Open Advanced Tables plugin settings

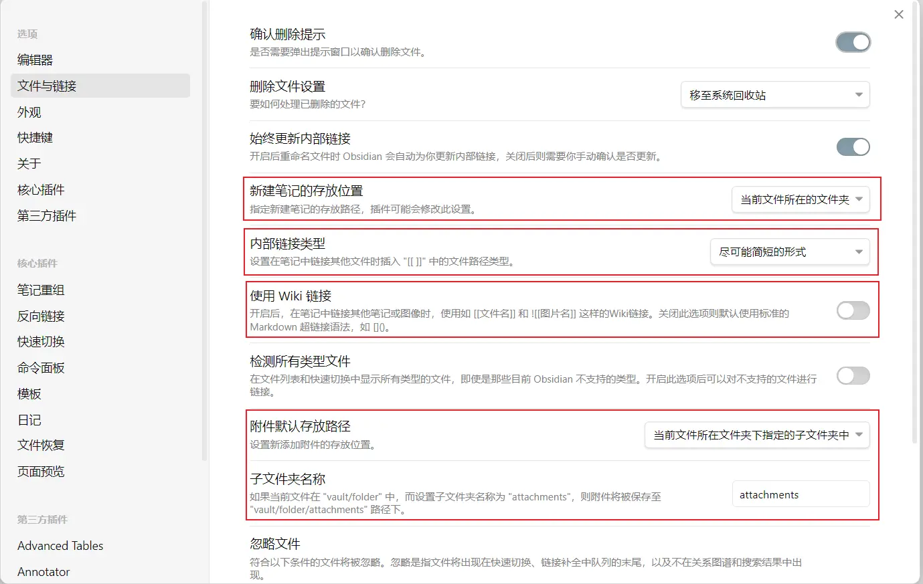tap(60, 546)
